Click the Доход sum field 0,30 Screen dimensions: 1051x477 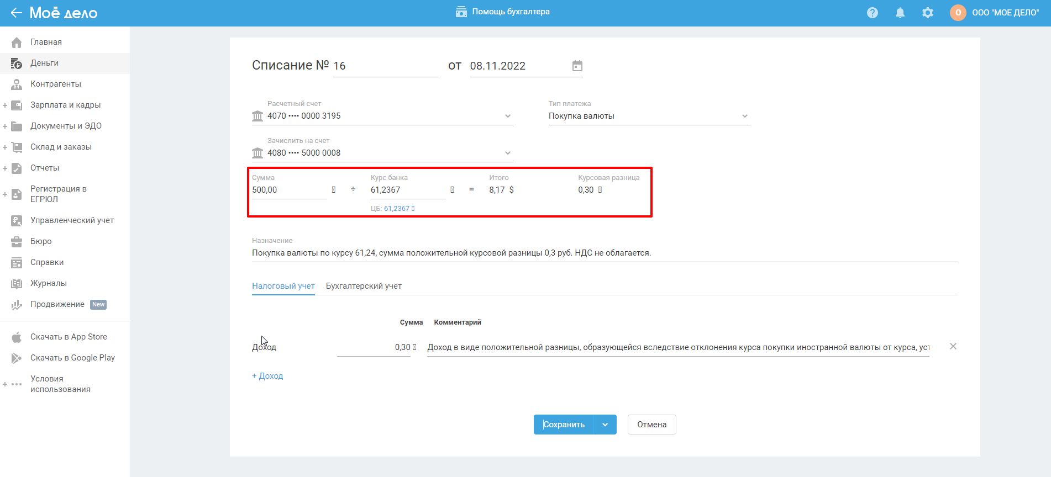(374, 347)
